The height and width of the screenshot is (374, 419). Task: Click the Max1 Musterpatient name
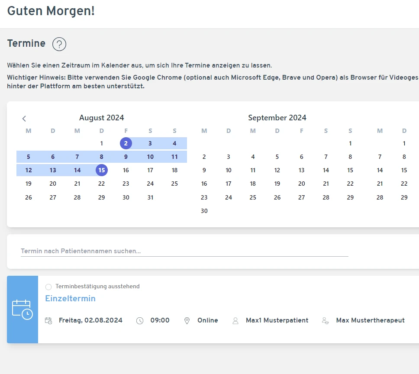[277, 321]
